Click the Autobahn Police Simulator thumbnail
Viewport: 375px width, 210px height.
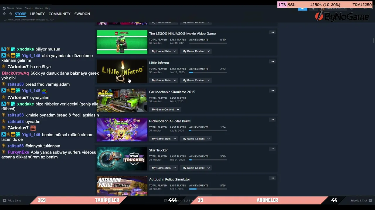[x=122, y=186]
